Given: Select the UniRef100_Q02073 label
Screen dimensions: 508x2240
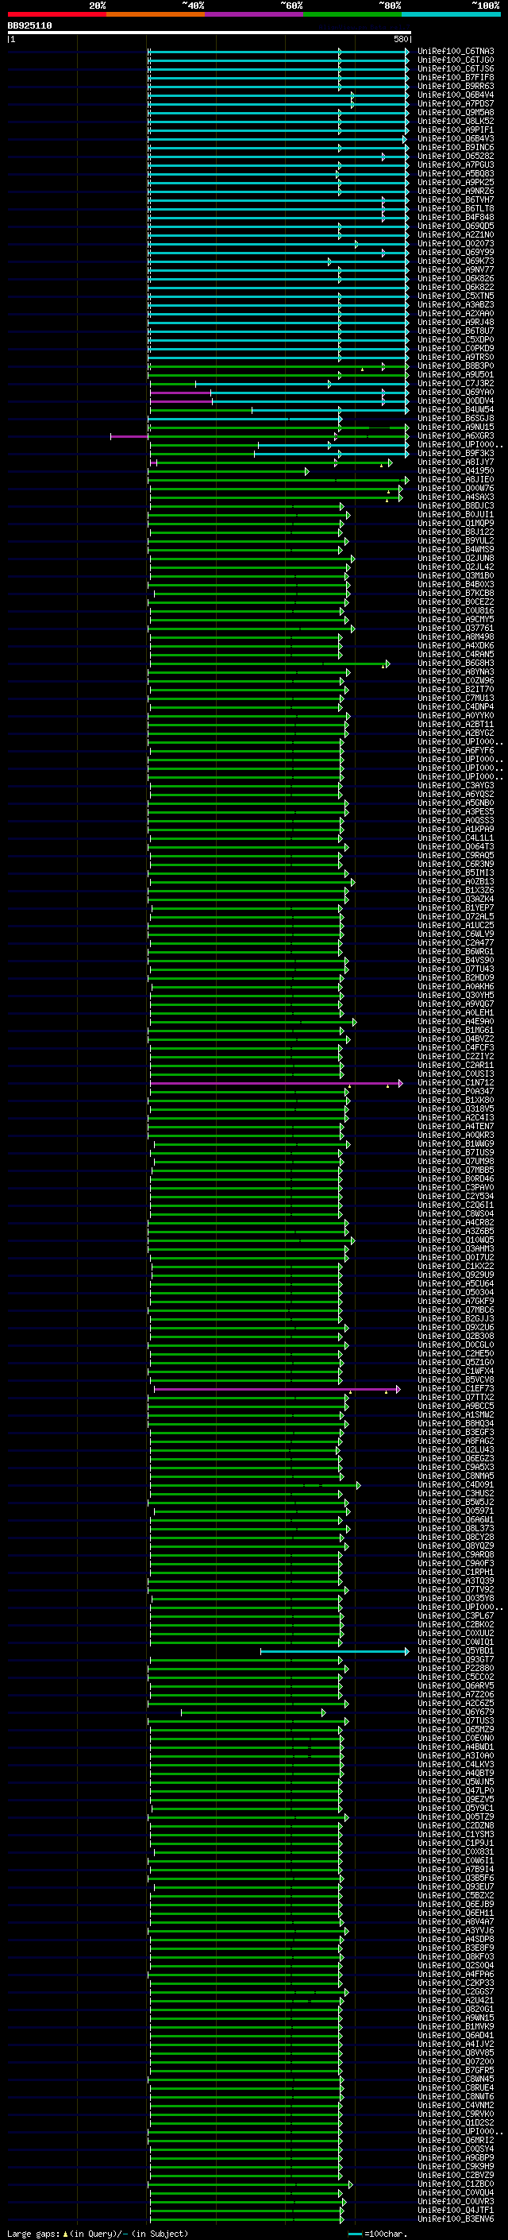Looking at the screenshot, I should [456, 243].
